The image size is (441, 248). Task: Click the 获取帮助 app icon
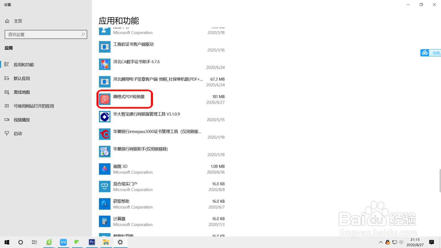click(105, 204)
